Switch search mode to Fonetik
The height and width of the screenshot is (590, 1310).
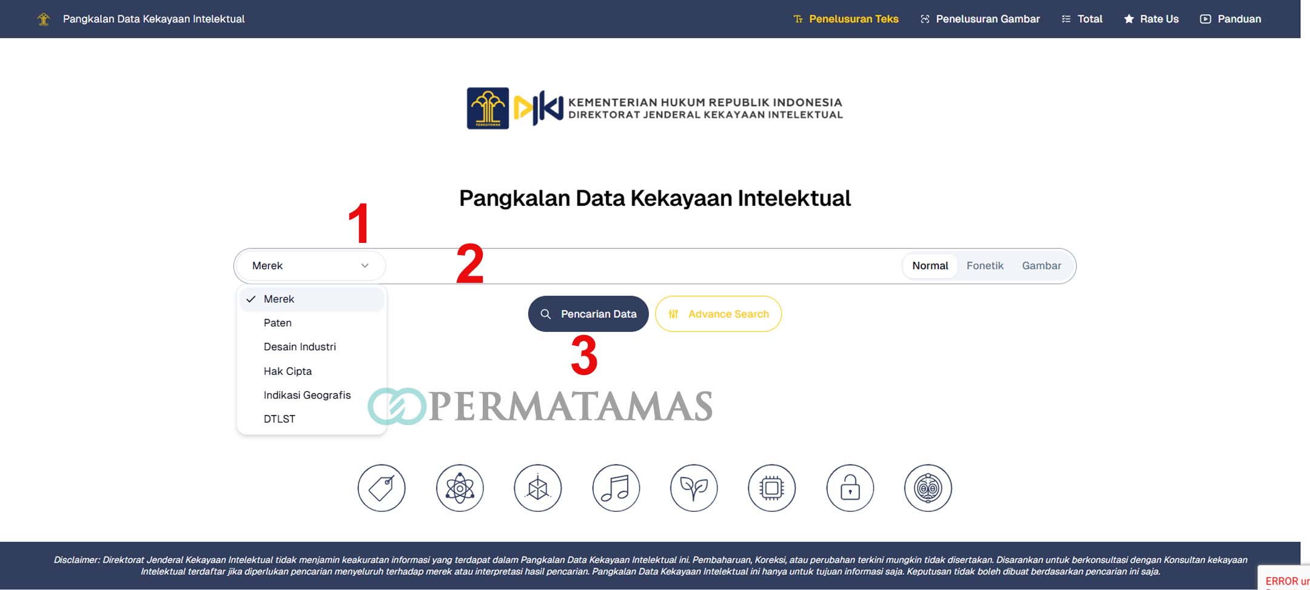[x=985, y=265]
